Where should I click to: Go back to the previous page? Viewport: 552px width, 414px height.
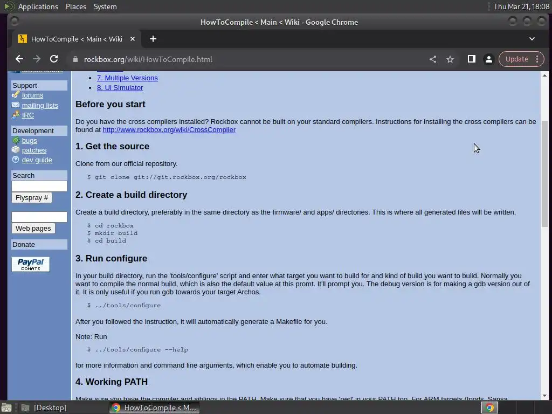(19, 59)
